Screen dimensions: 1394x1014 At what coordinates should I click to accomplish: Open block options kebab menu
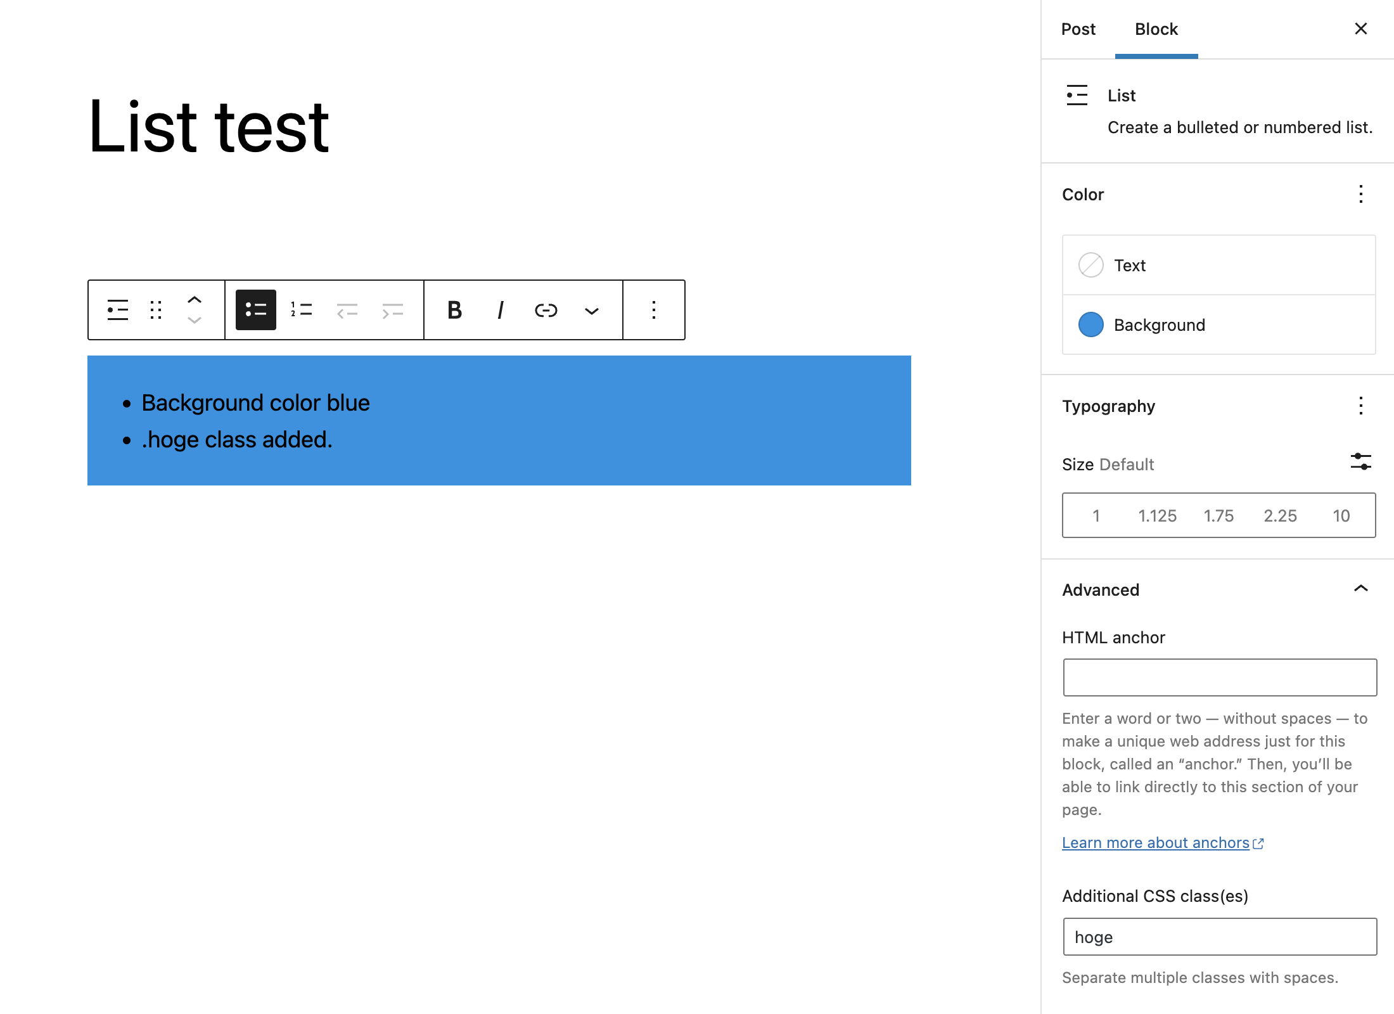point(654,310)
